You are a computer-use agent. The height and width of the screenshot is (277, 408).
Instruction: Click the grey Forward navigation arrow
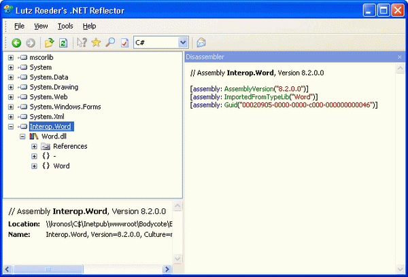[31, 43]
